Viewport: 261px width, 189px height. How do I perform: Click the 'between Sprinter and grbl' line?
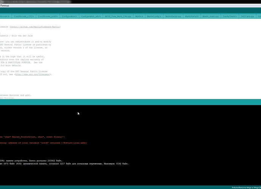pyautogui.click(x=16, y=95)
